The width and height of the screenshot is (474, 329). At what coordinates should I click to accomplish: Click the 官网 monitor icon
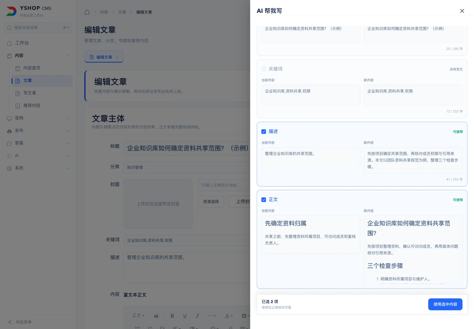tap(9, 118)
